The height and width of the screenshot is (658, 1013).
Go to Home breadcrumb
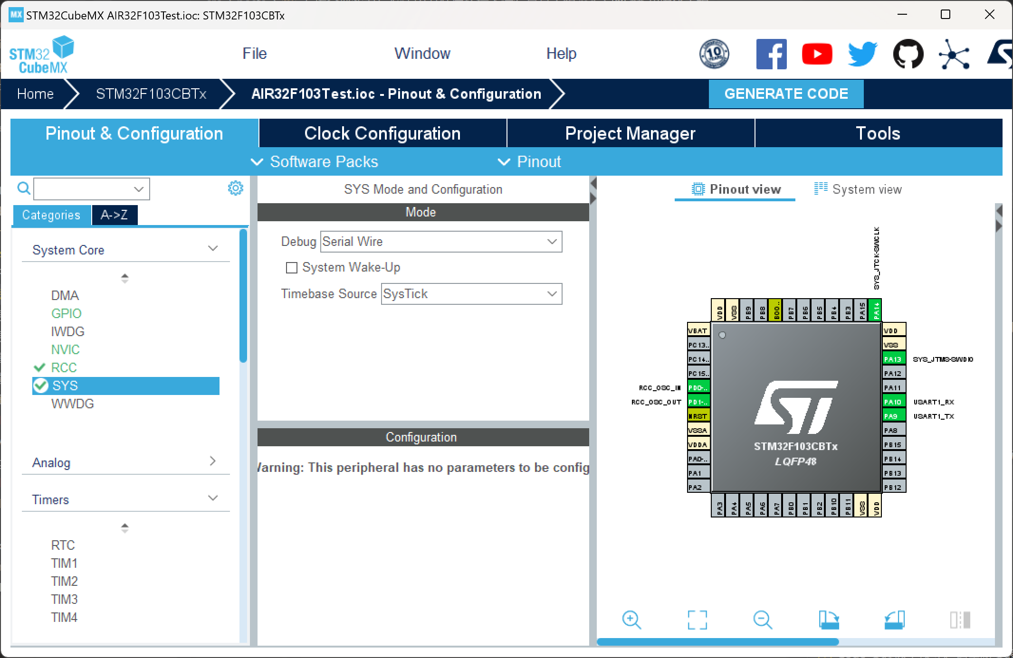coord(35,94)
